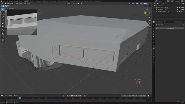Open the Edit menu
Image resolution: width=185 pixels, height=104 pixels.
7,1
